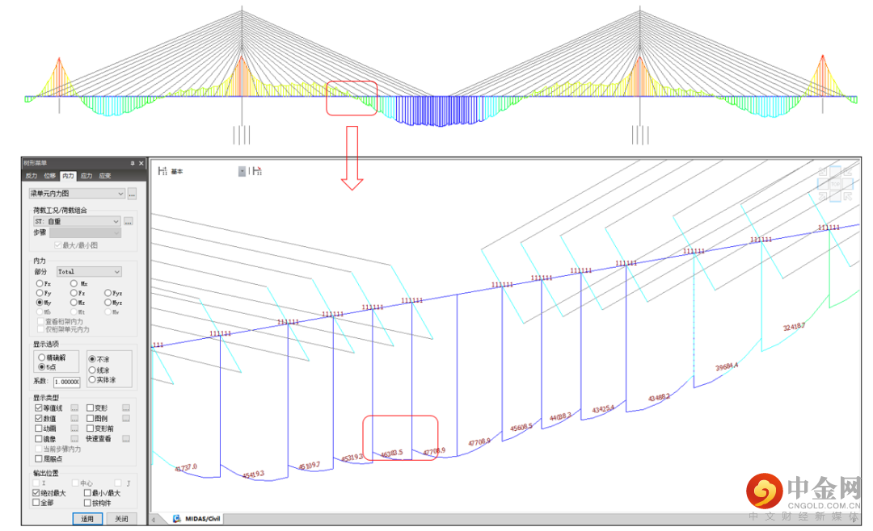873x531 pixels.
Task: Click the moment value label 39684.4
Action: pos(727,367)
